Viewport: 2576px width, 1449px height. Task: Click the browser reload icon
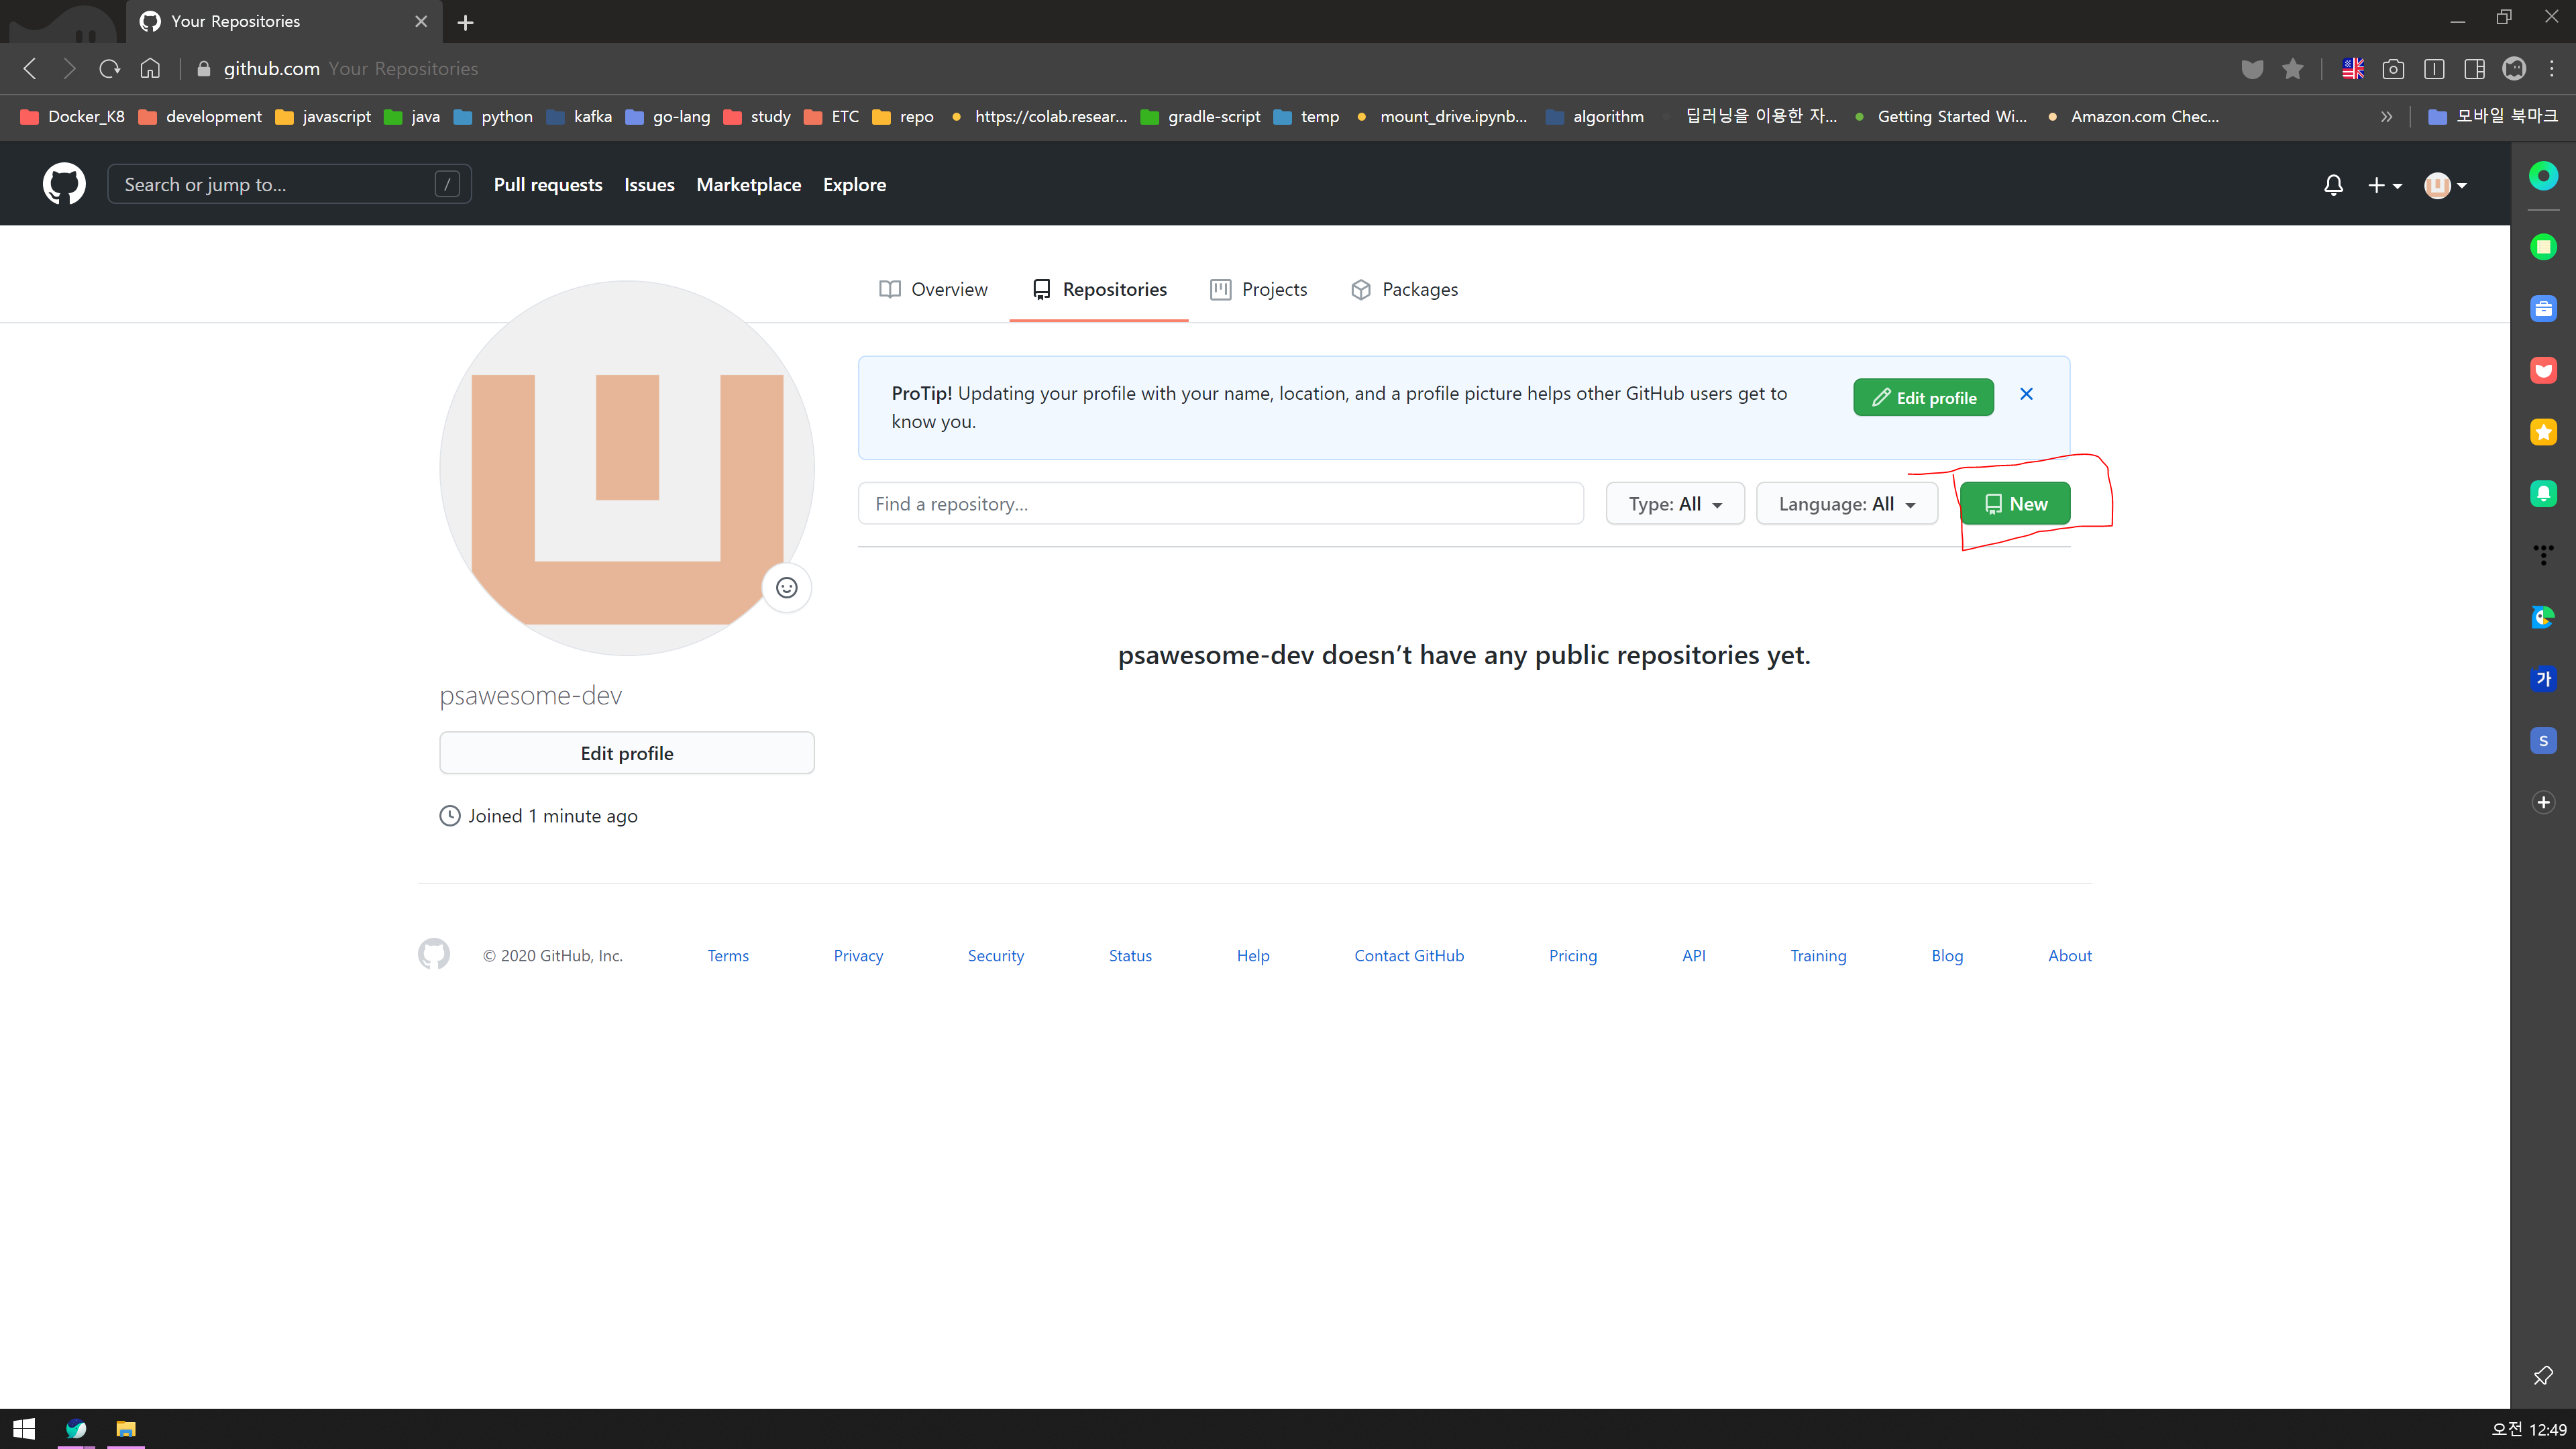click(x=109, y=69)
